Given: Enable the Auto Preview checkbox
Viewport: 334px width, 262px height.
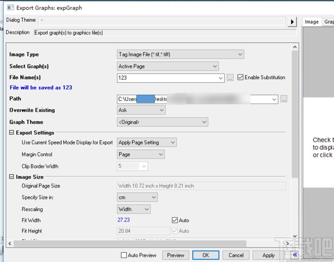Looking at the screenshot, I should [124, 255].
